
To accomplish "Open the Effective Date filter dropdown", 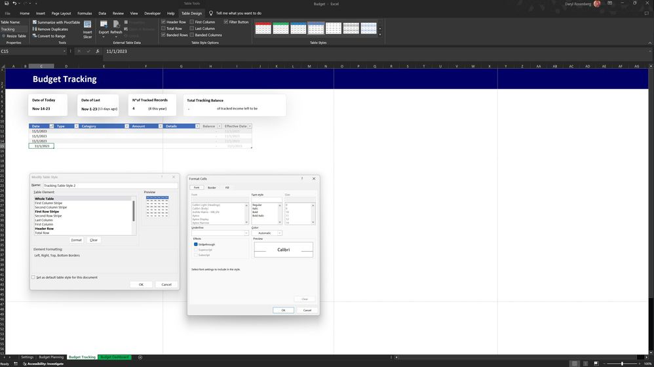I will pyautogui.click(x=250, y=126).
